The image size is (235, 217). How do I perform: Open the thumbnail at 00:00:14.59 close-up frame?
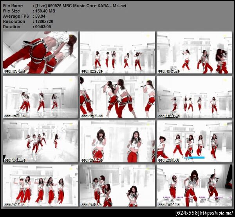(x=40, y=53)
